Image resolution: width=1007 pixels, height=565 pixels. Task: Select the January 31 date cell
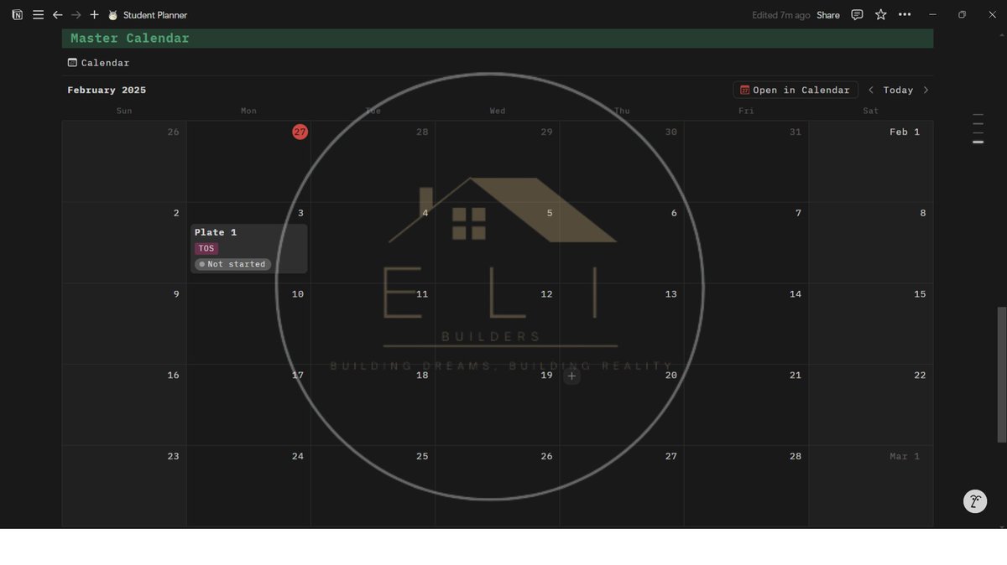point(746,161)
